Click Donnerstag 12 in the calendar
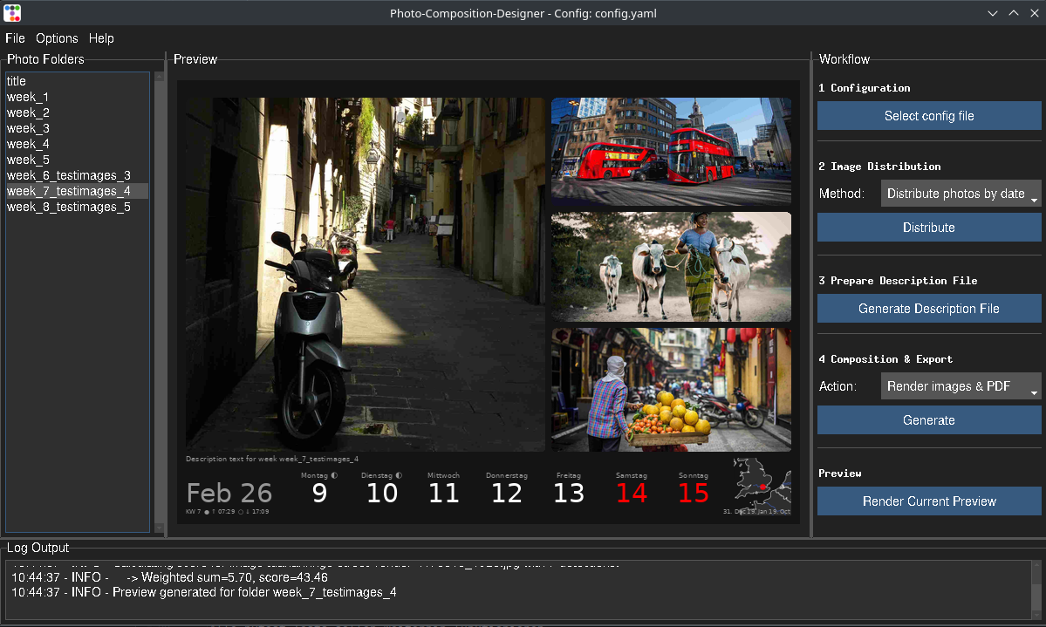 click(506, 489)
